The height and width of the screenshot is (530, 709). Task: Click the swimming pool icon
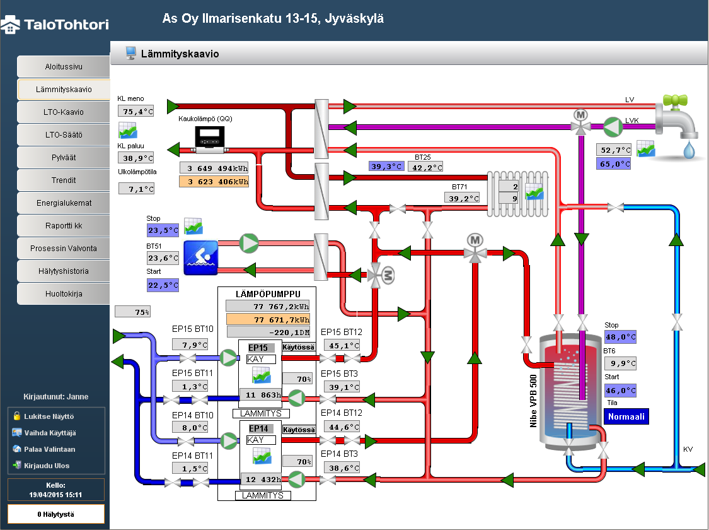(201, 257)
